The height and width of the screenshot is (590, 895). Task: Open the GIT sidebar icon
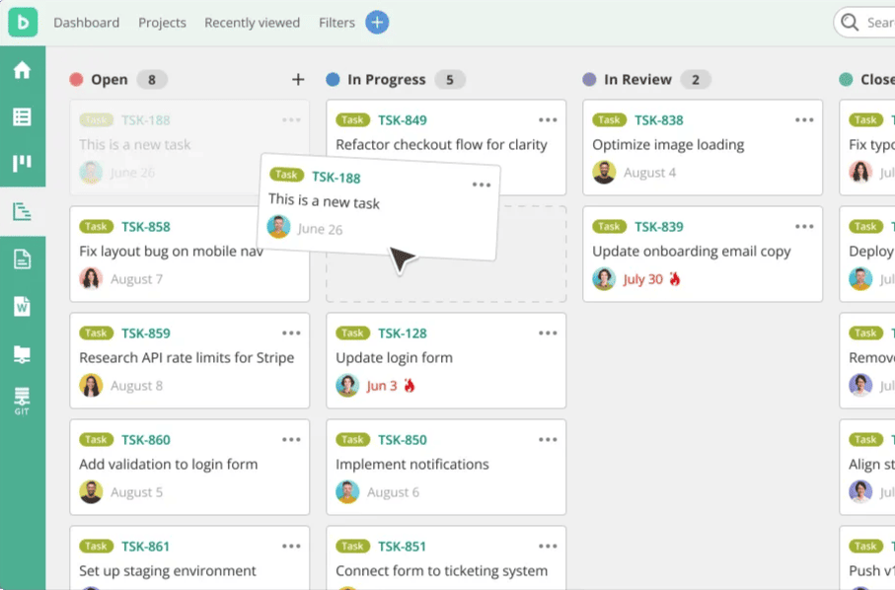[22, 400]
